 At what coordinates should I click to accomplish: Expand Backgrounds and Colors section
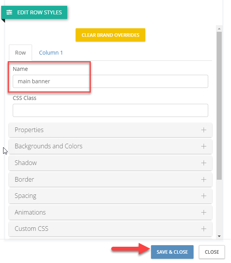click(110, 146)
